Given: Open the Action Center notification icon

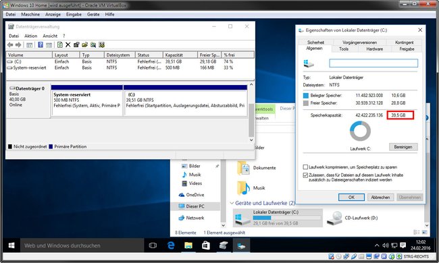Looking at the screenshot, I should [x=403, y=245].
